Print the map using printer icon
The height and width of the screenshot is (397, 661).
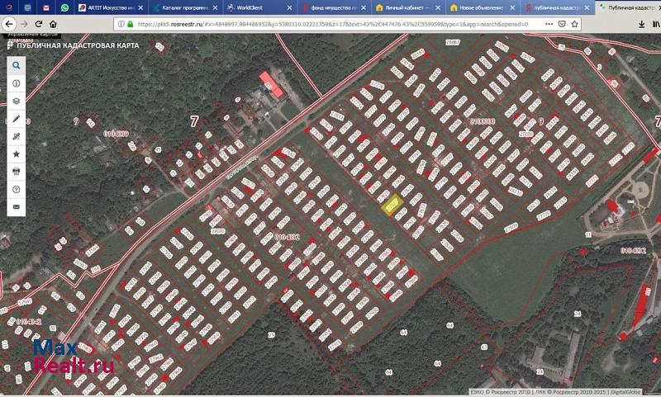tap(16, 171)
